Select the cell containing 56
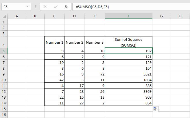190x118 pixels. (x=95, y=91)
